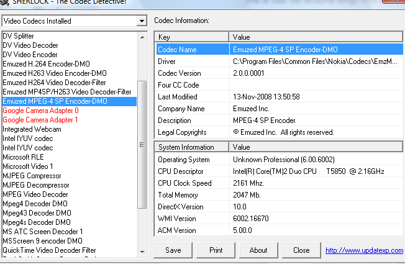
Task: Click the Key column header
Action: tap(192, 37)
